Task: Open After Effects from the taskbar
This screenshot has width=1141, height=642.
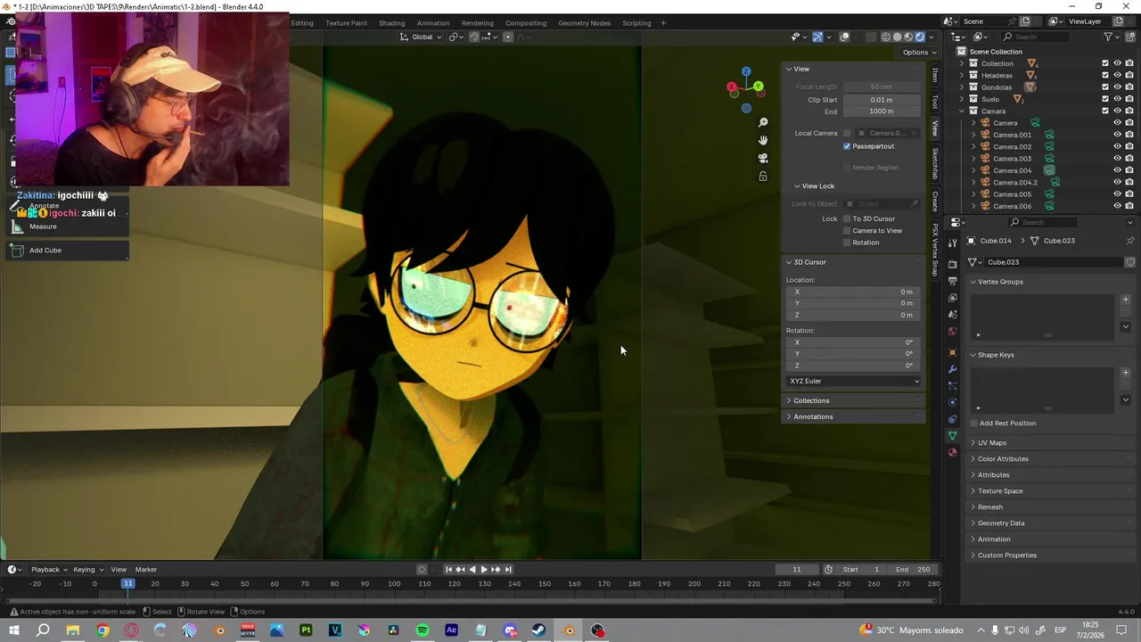Action: [451, 630]
